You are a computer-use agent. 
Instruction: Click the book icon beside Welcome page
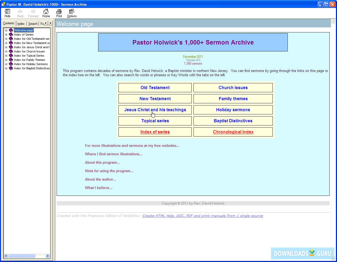pos(11,30)
